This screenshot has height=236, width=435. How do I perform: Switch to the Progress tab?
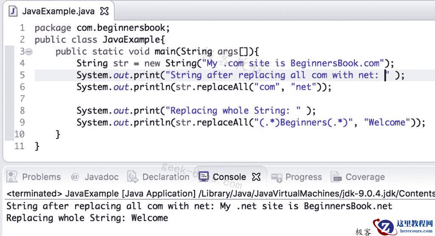297,177
